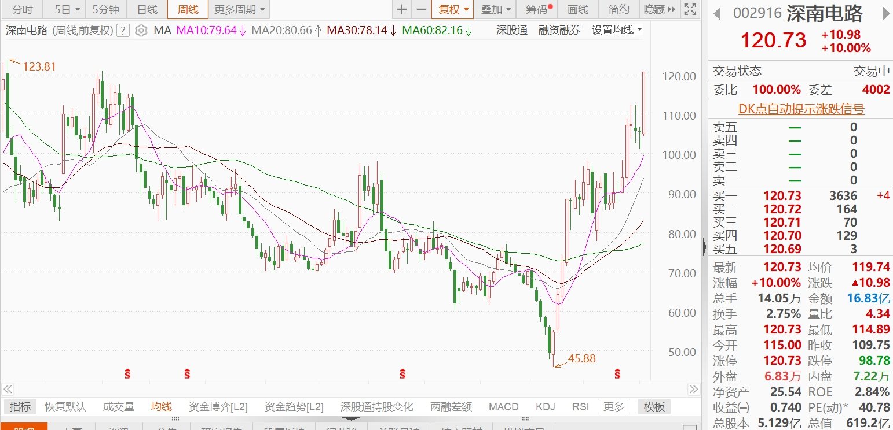
Task: Open the rightmost red S event marker
Action: [617, 374]
